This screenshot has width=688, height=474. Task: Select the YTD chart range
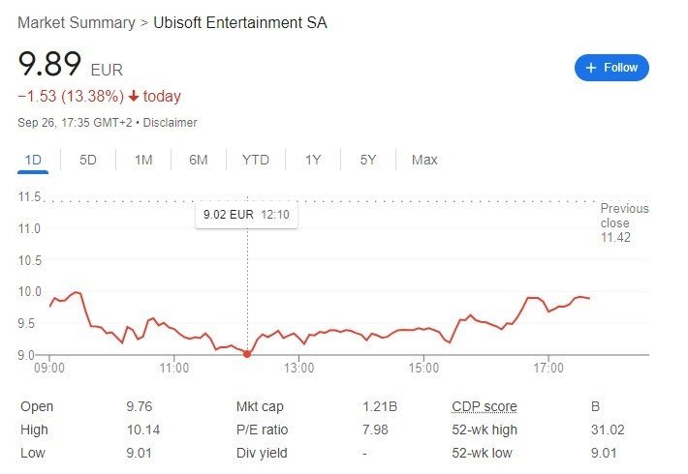256,160
